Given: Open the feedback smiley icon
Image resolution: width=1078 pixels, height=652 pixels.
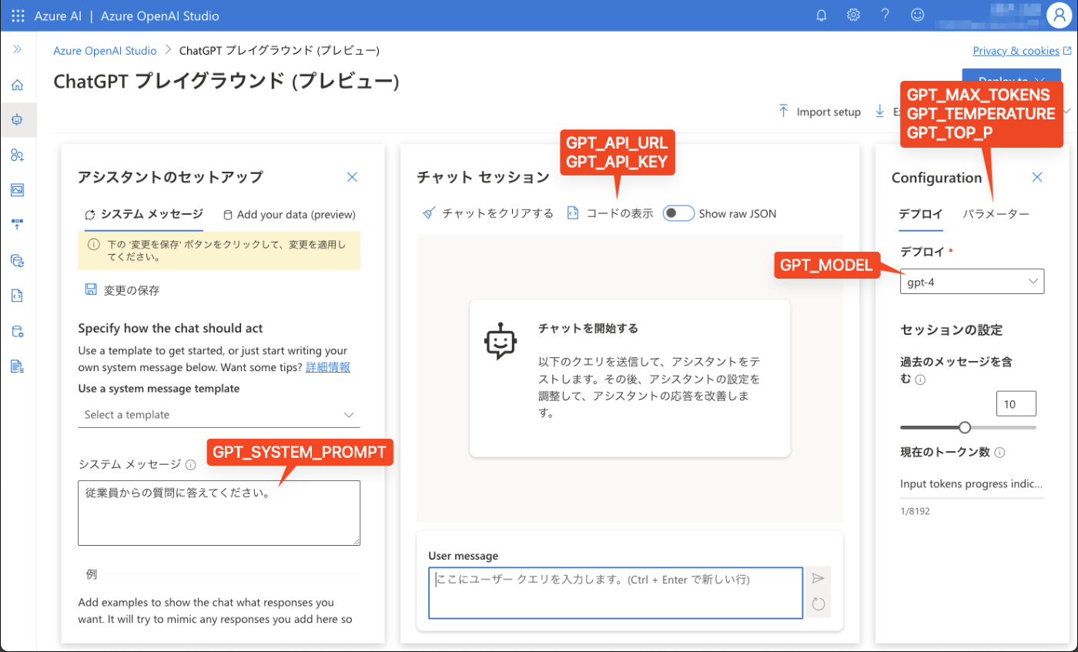Looking at the screenshot, I should point(917,15).
